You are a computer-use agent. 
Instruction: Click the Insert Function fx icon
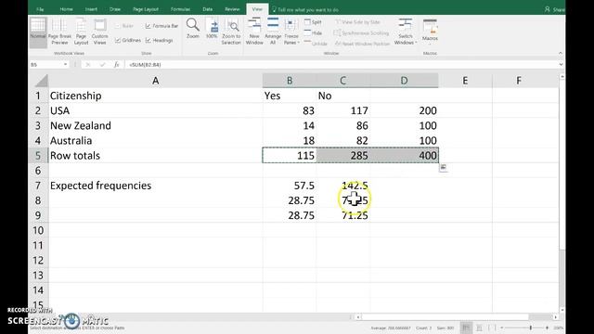117,65
